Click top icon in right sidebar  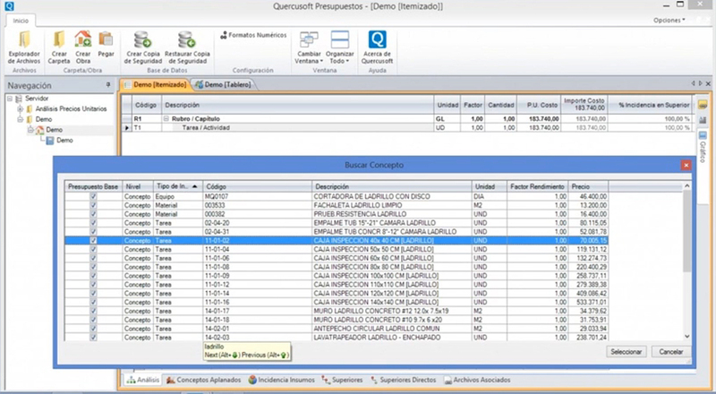click(x=703, y=105)
